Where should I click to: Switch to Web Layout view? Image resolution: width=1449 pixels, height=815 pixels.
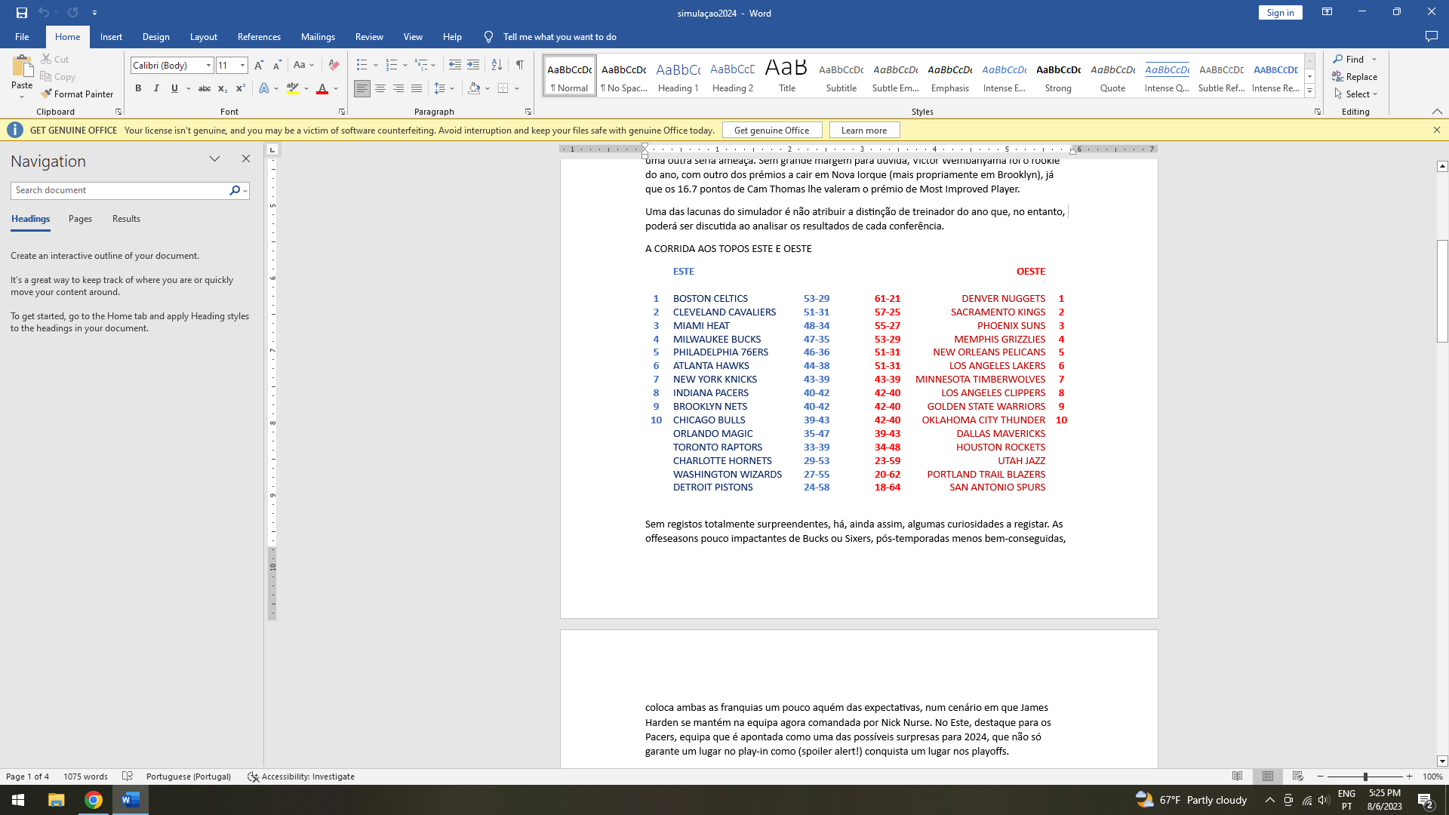pos(1298,777)
